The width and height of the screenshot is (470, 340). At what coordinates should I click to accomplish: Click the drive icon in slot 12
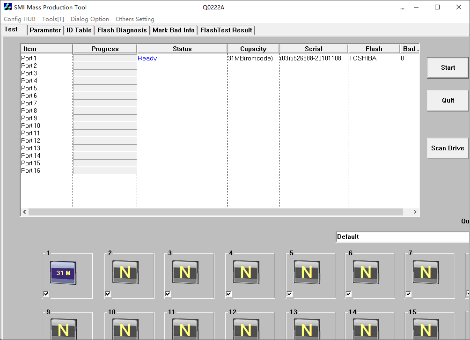[x=245, y=329]
